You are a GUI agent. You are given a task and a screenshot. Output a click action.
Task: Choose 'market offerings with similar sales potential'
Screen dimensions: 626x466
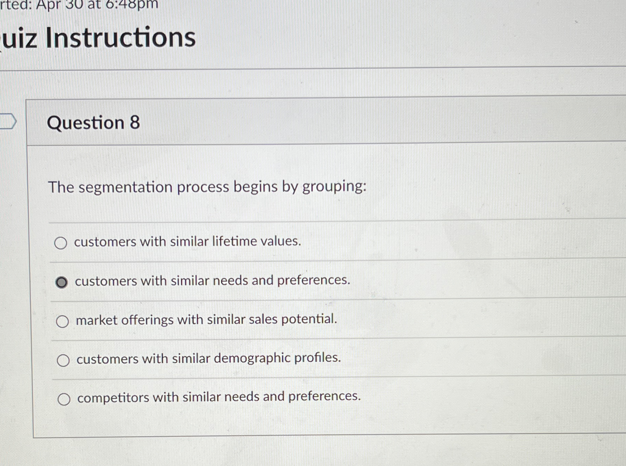[63, 321]
